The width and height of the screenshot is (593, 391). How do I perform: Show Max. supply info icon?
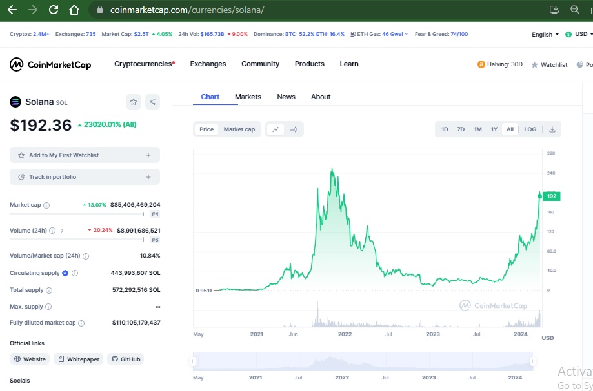(48, 307)
